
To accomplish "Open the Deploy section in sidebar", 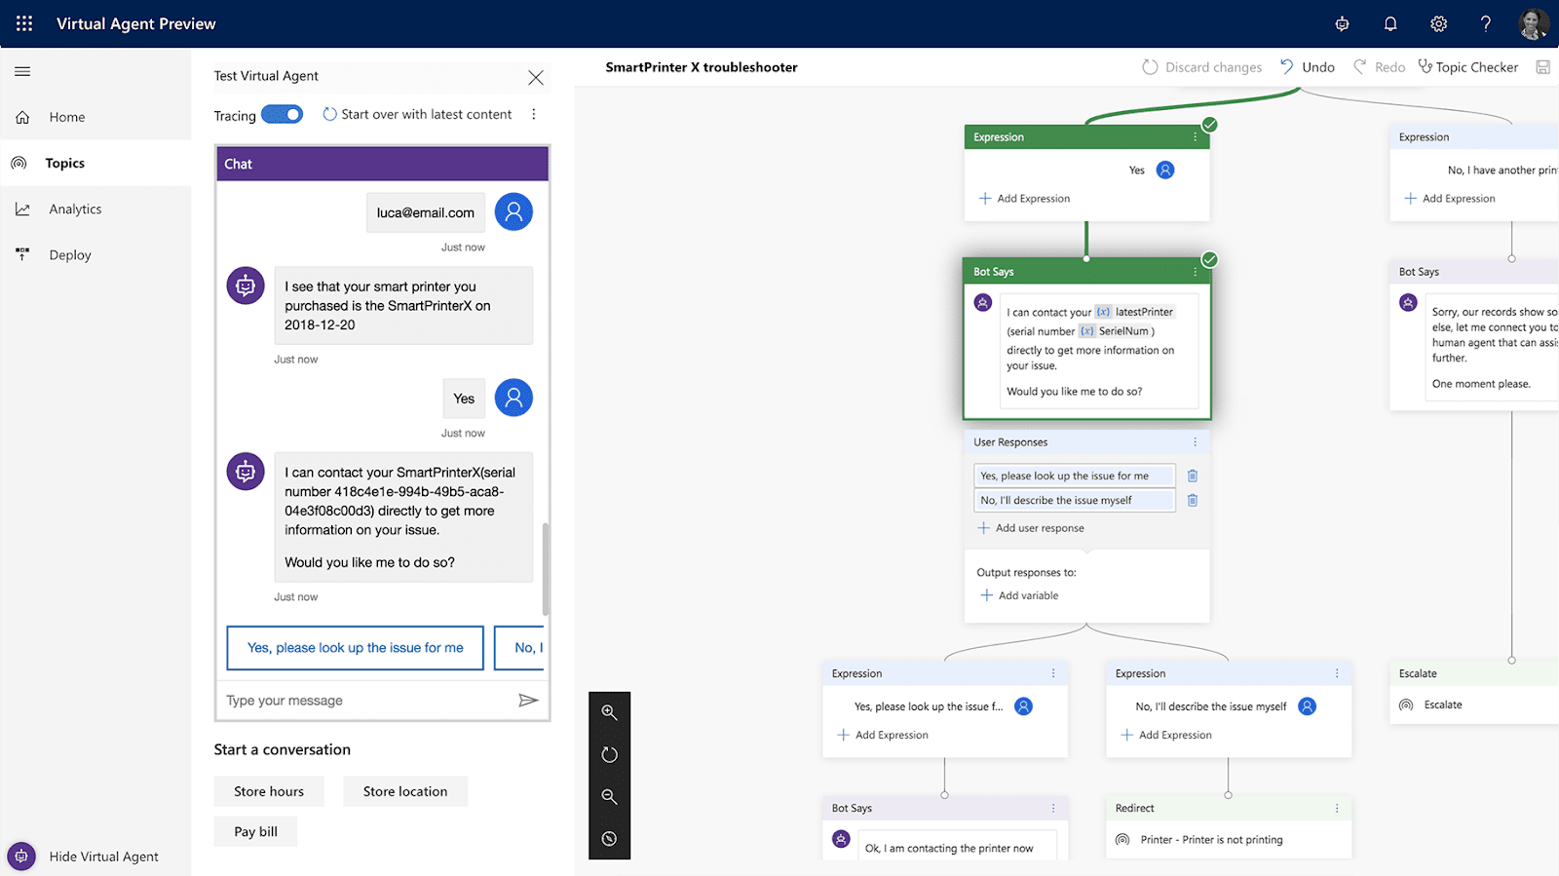I will click(69, 254).
